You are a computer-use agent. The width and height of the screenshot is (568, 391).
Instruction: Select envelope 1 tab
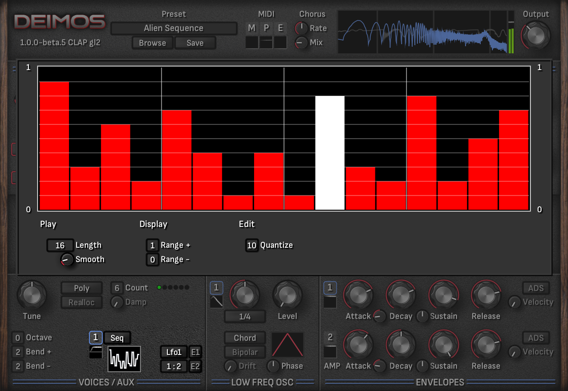click(330, 287)
